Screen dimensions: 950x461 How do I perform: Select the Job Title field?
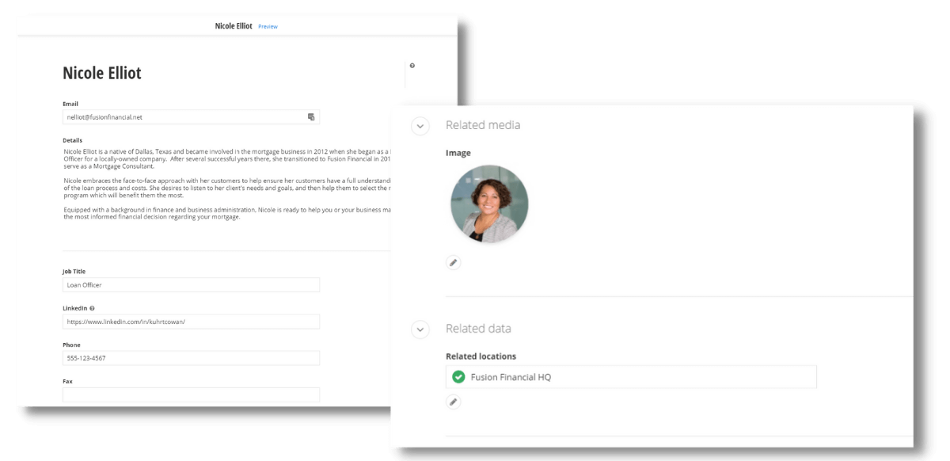coord(191,285)
